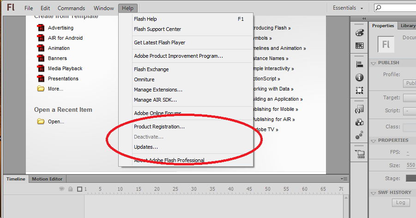
Task: Collapse the PROPERTIES section
Action: click(373, 141)
